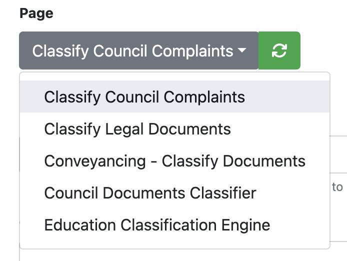Screen dimensions: 347x261
Task: Hit the circular arrows icon on green button
Action: (x=279, y=50)
